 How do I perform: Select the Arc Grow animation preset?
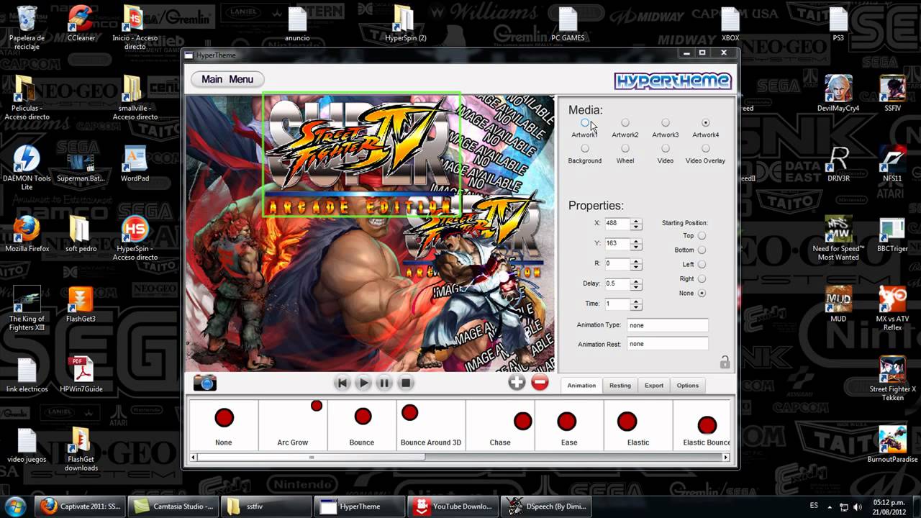(x=293, y=426)
